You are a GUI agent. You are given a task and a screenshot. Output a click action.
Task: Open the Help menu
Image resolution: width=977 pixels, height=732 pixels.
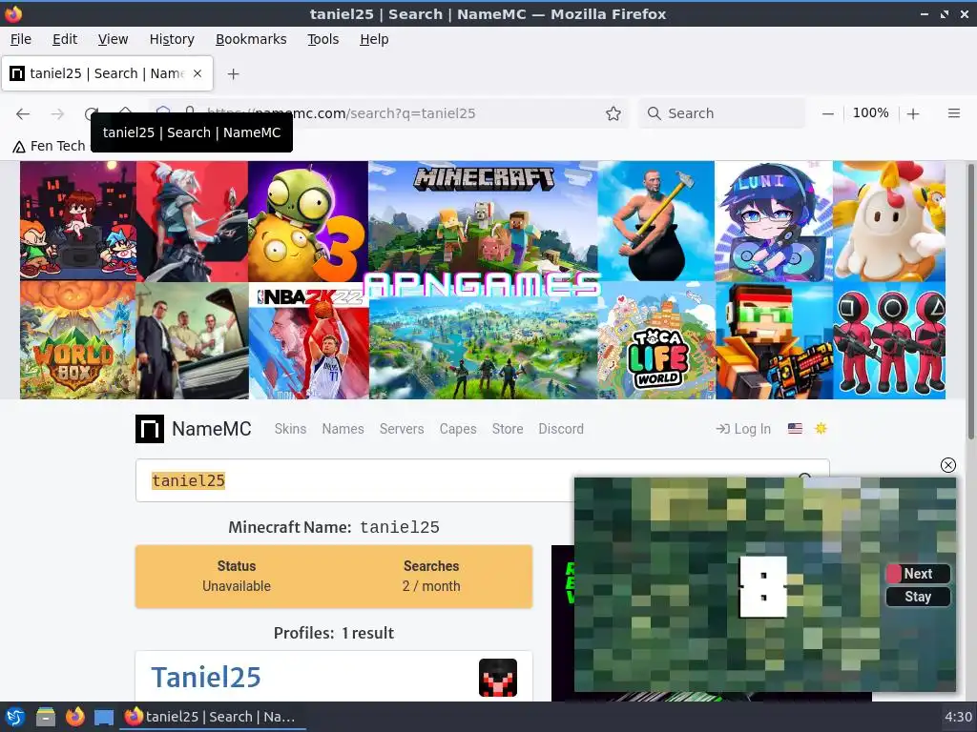[374, 39]
